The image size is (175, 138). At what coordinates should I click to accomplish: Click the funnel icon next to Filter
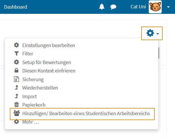click(16, 54)
